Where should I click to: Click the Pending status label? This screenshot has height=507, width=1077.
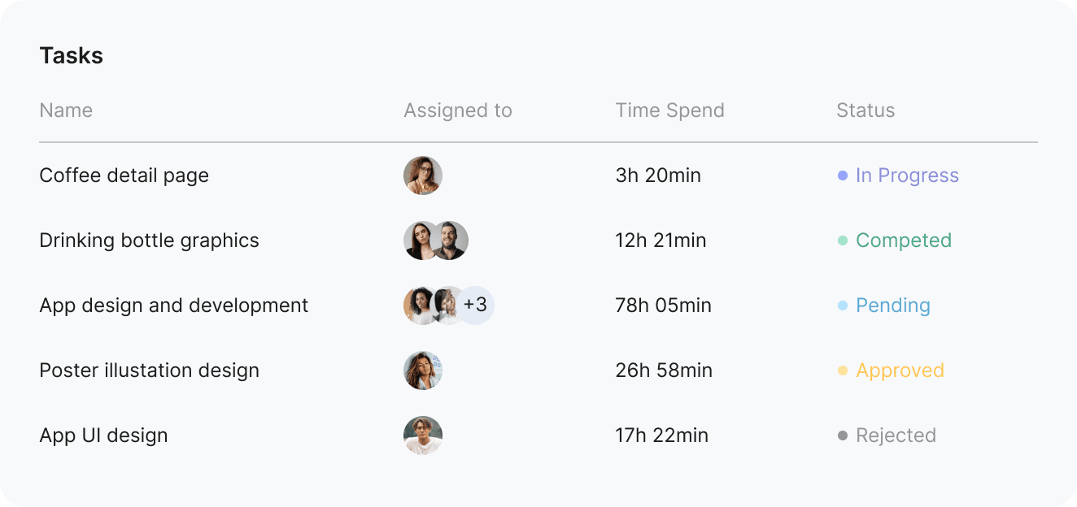point(893,305)
